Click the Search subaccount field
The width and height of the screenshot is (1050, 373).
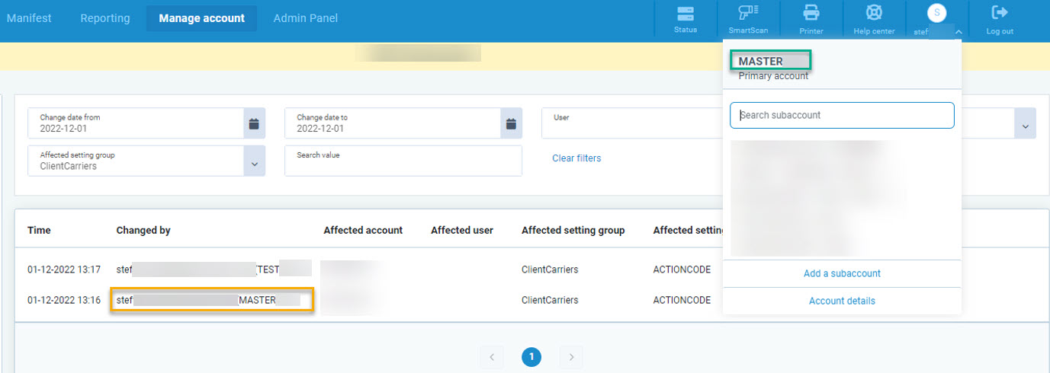point(842,115)
